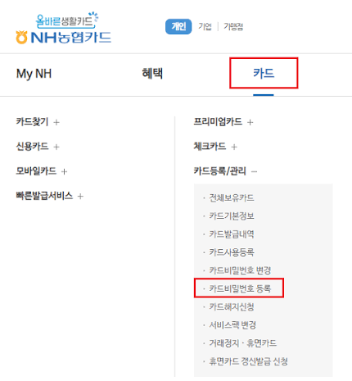
Task: Open 카드비밀번호 등록 submenu item
Action: coord(240,288)
